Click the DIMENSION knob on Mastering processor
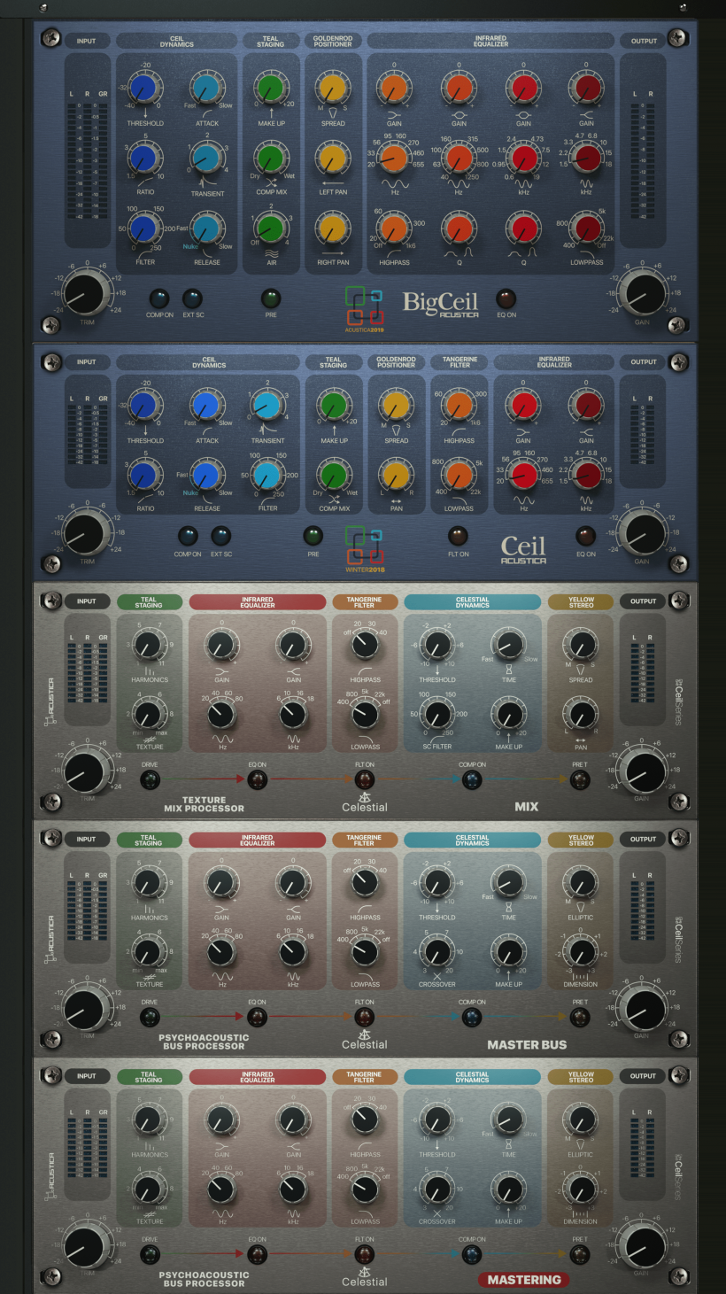 (x=581, y=1189)
